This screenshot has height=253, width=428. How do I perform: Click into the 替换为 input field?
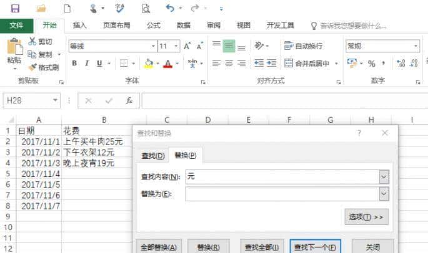[x=282, y=194]
